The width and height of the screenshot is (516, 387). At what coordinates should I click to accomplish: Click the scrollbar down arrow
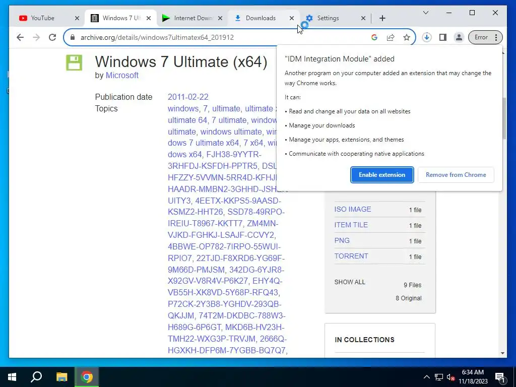click(x=502, y=353)
